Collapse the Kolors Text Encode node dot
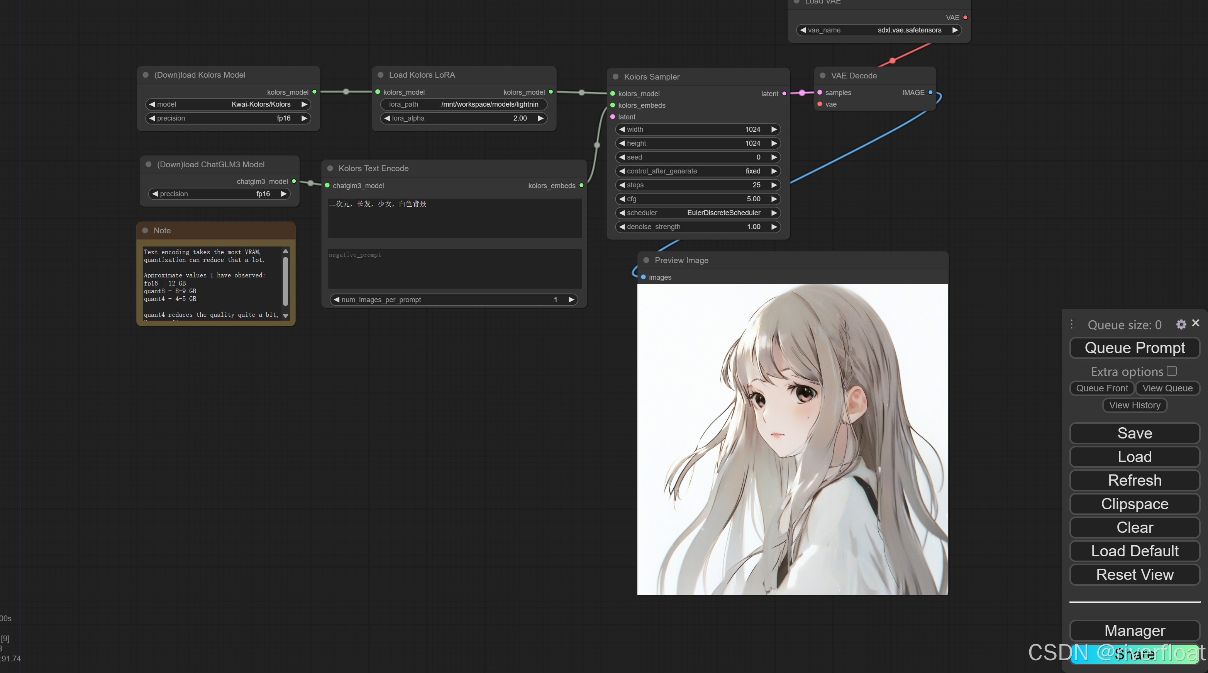This screenshot has height=673, width=1208. tap(330, 168)
